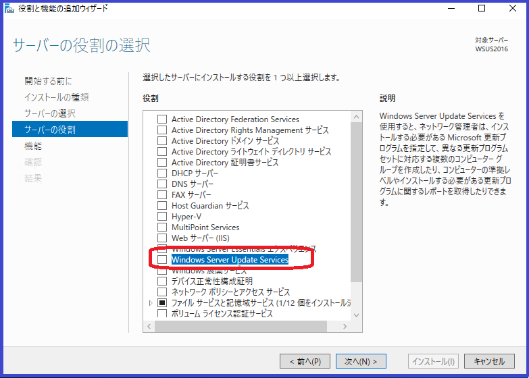
Task: Enable DHCP サーバー checkbox
Action: click(162, 173)
